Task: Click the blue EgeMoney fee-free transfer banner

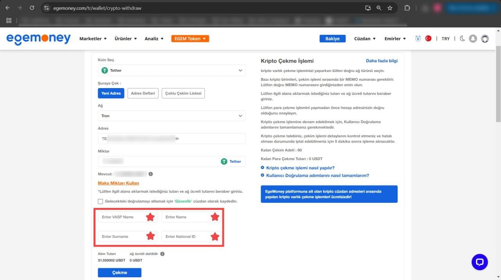Action: 329,194
